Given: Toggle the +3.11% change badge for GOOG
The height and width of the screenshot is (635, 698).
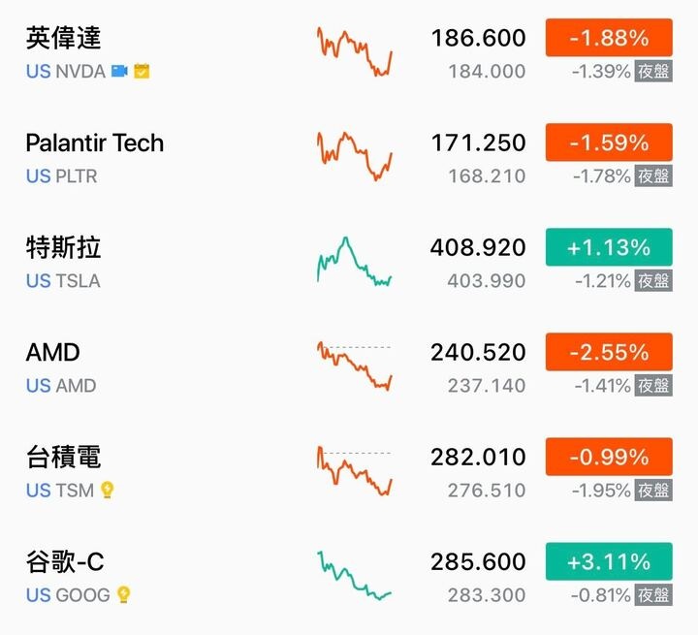Looking at the screenshot, I should tap(609, 561).
